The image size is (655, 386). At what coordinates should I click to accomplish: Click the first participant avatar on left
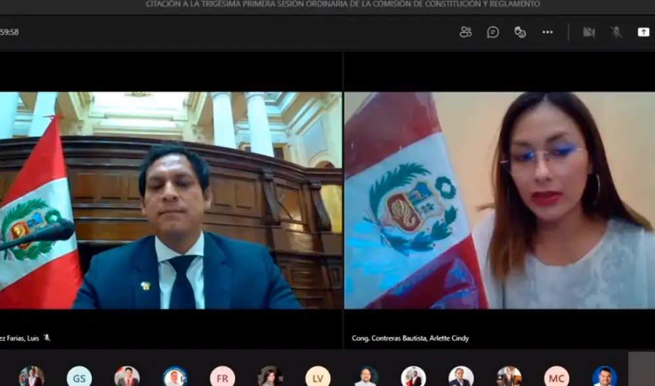point(31,376)
